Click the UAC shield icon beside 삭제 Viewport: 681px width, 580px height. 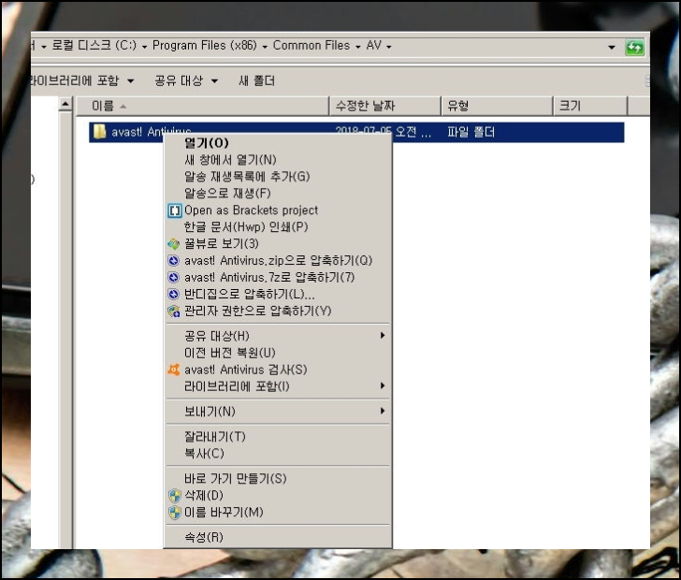174,496
